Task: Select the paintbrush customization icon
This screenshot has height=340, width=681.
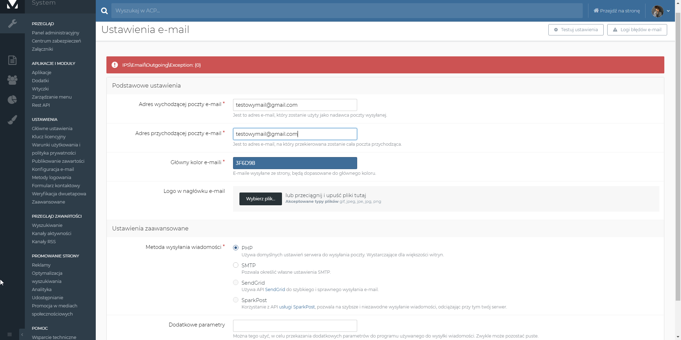Action: pos(12,119)
